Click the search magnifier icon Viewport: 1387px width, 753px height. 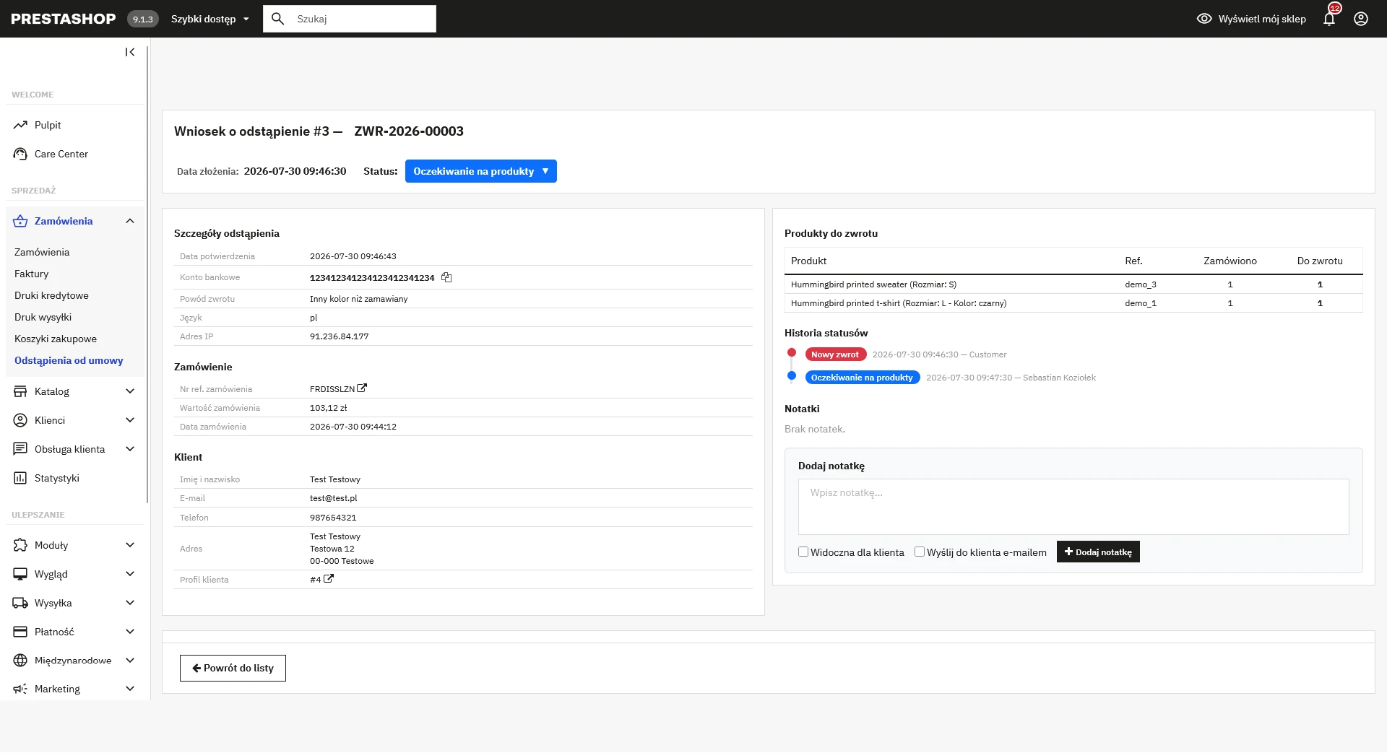pos(278,19)
